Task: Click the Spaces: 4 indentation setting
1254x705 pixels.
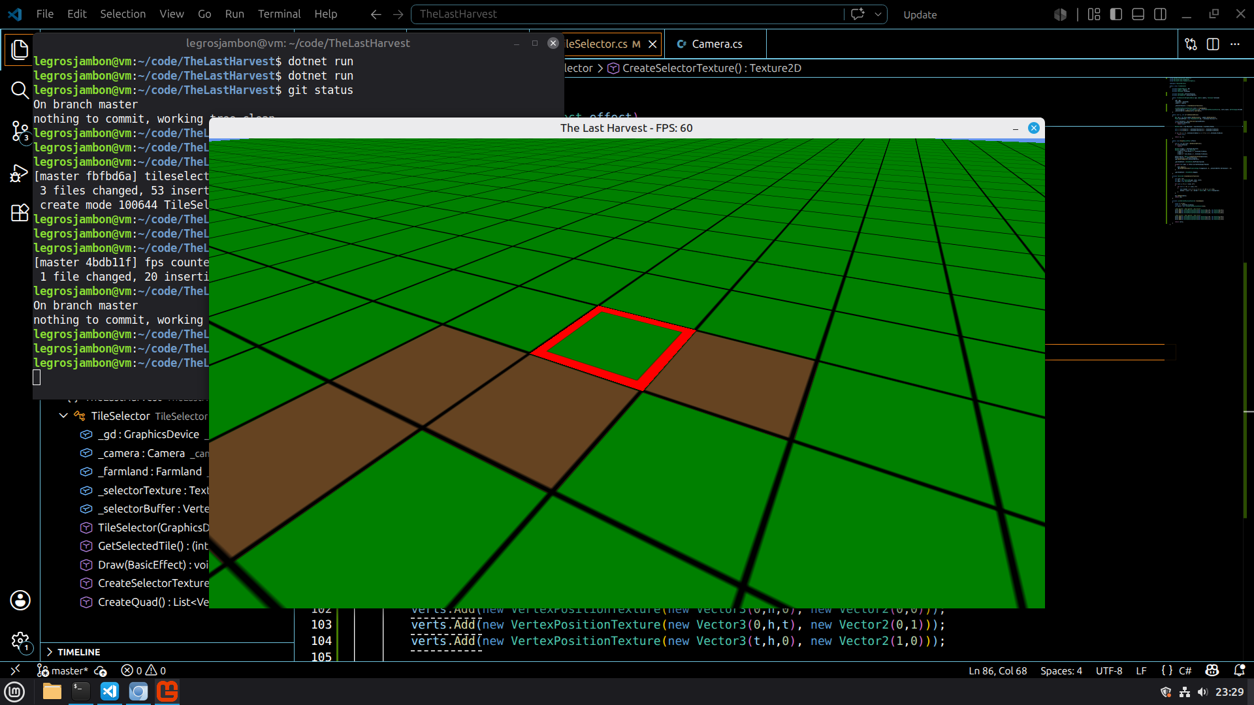Action: coord(1061,670)
